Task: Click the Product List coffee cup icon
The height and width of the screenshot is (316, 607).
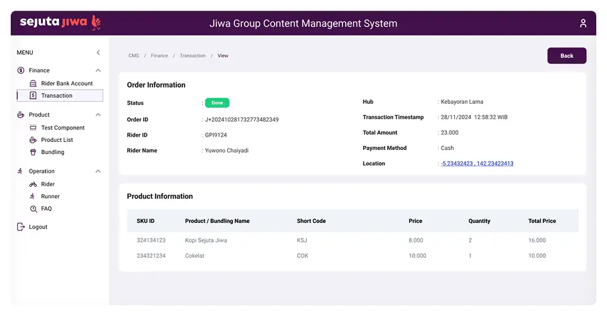Action: (33, 140)
